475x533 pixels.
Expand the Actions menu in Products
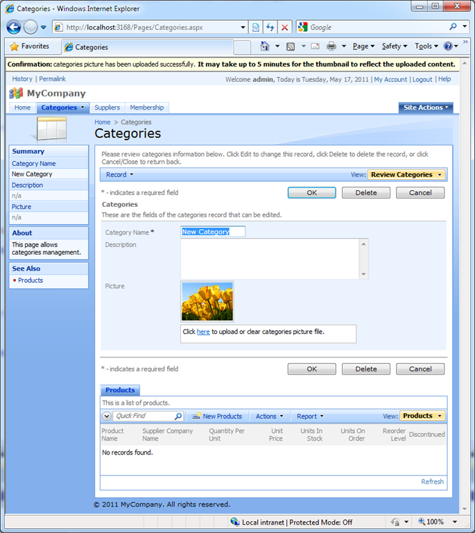(269, 416)
